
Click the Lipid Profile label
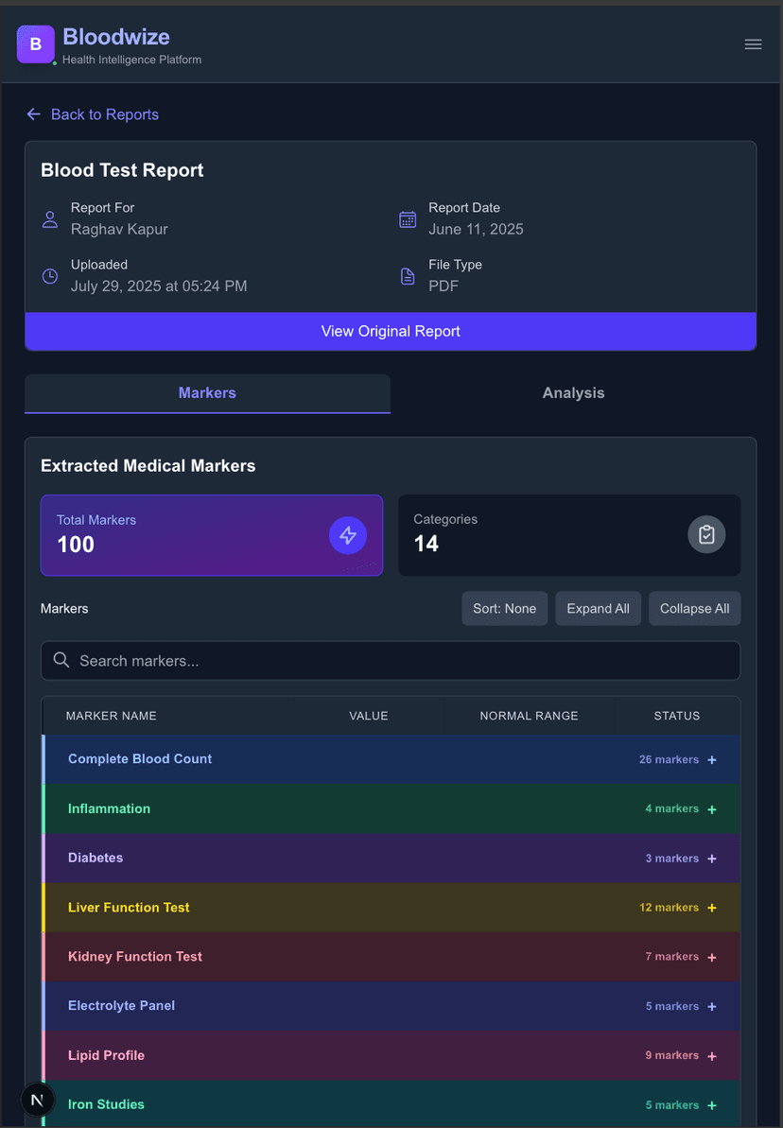coord(106,1055)
